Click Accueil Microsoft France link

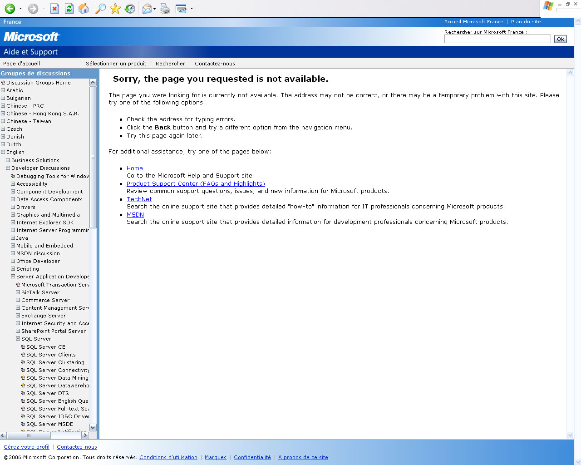tap(473, 21)
